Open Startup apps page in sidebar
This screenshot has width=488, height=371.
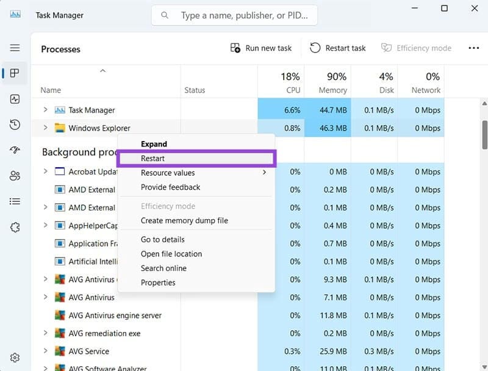[x=15, y=150]
